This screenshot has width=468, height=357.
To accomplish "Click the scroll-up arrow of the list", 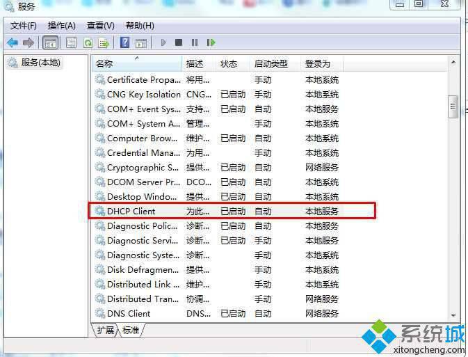I will [453, 63].
